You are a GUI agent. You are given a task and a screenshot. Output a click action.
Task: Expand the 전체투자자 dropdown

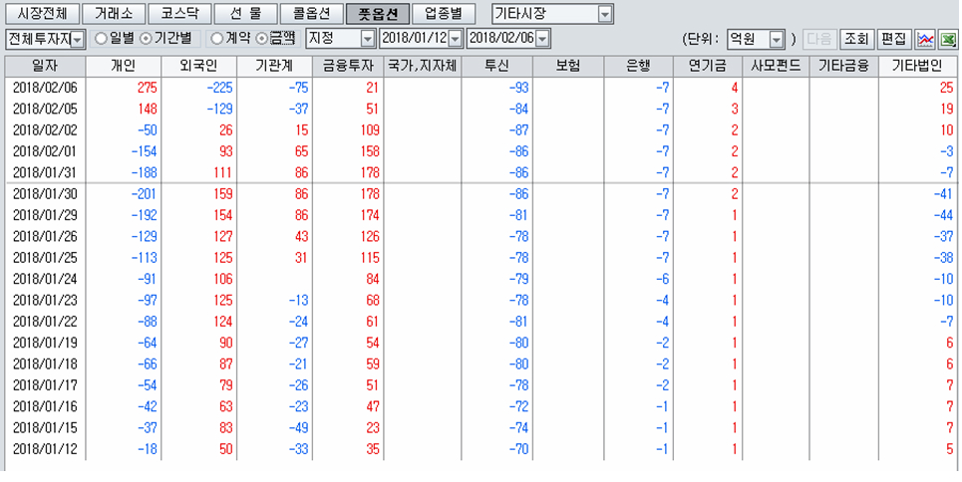pyautogui.click(x=77, y=39)
